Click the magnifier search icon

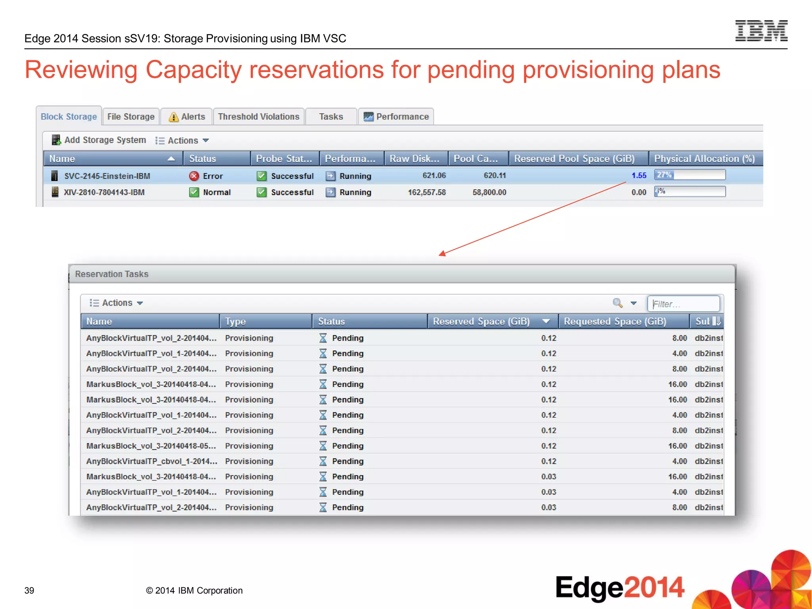coord(617,303)
